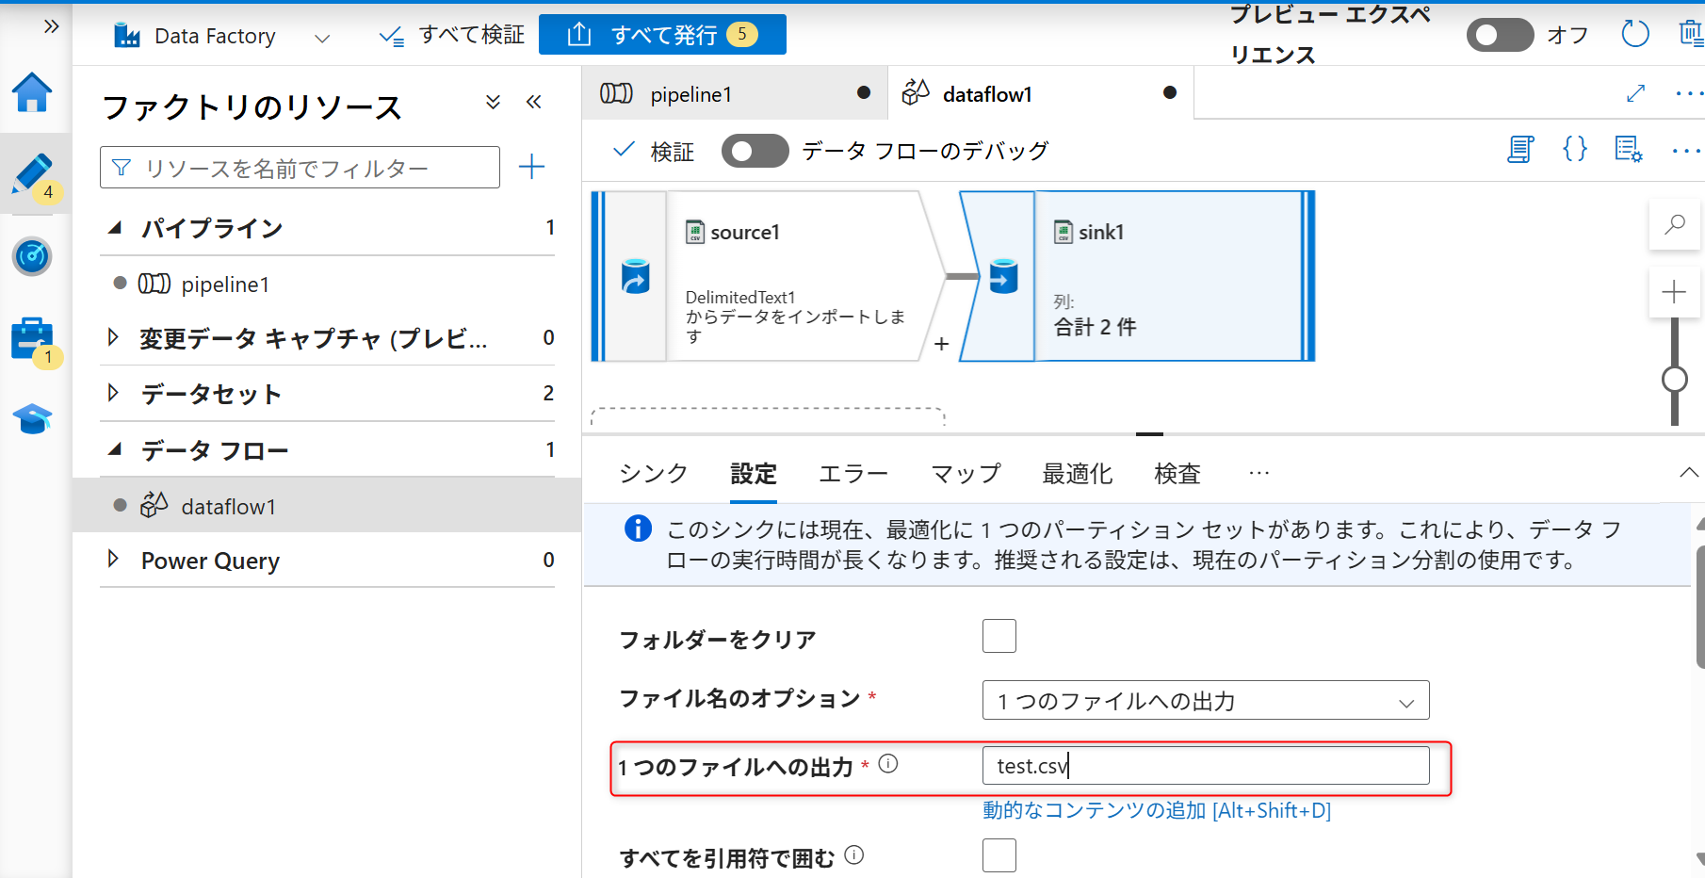Open the Monitor hub from the sidebar
This screenshot has height=878, width=1705.
[x=33, y=256]
